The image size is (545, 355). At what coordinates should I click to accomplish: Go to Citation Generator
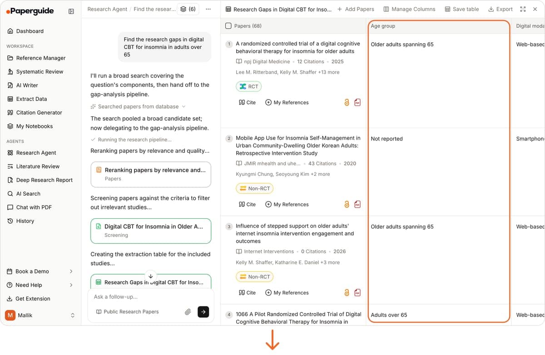point(39,113)
